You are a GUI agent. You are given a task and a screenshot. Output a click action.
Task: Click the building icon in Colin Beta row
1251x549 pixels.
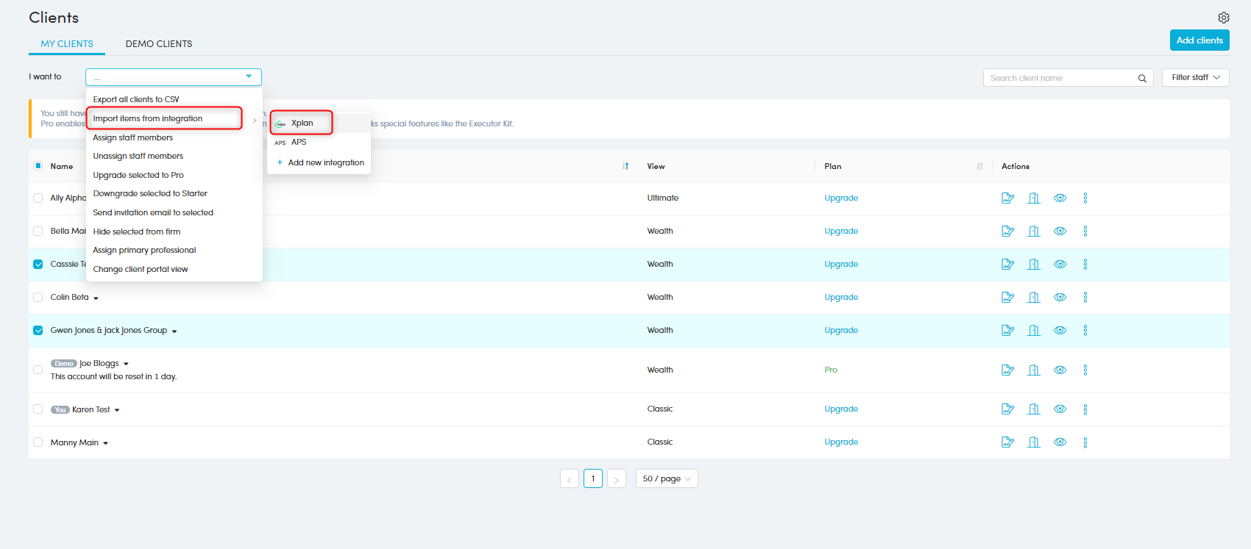[x=1034, y=297]
